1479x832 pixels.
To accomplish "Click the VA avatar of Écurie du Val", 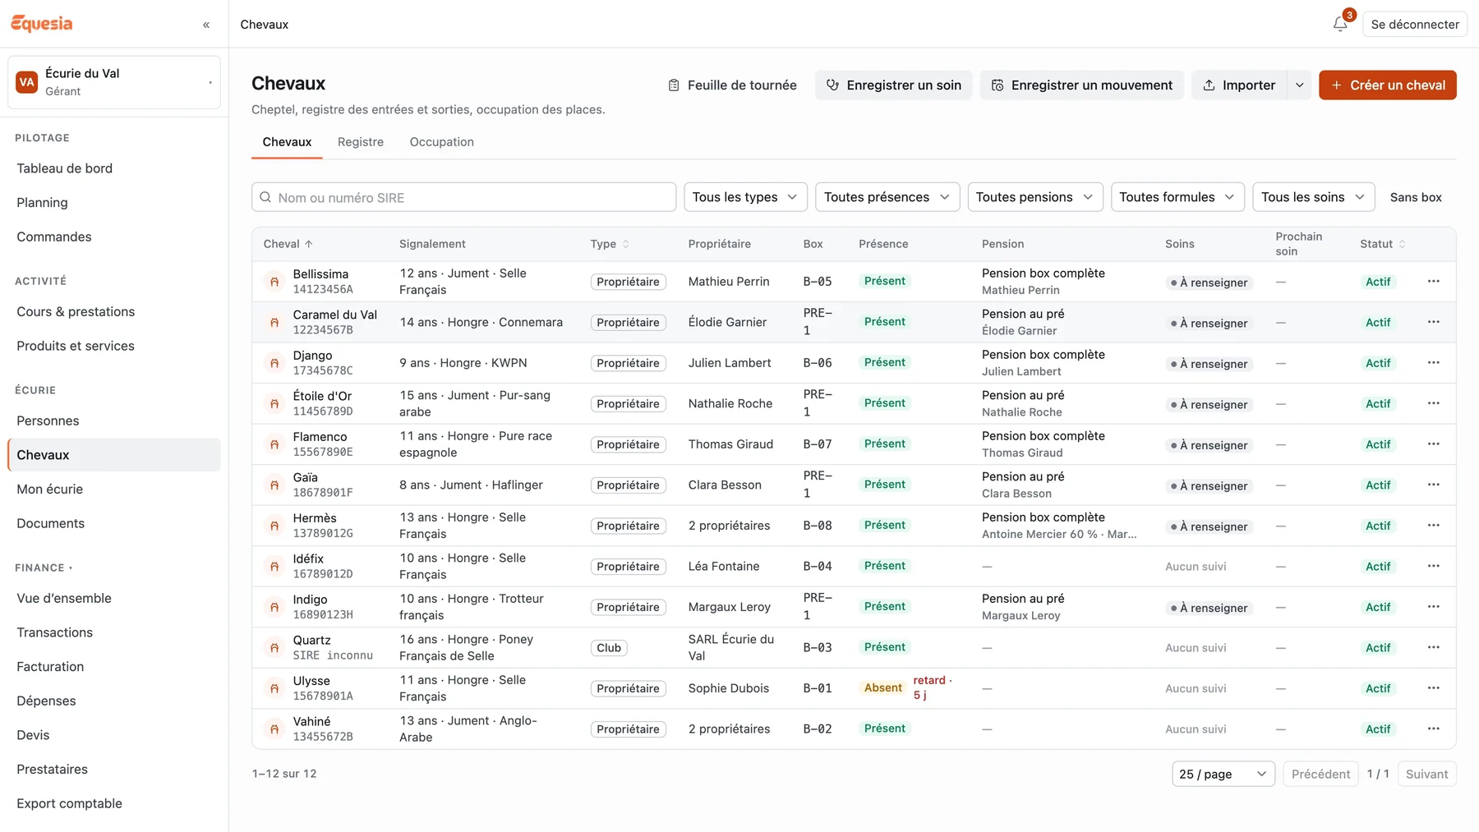I will coord(27,82).
